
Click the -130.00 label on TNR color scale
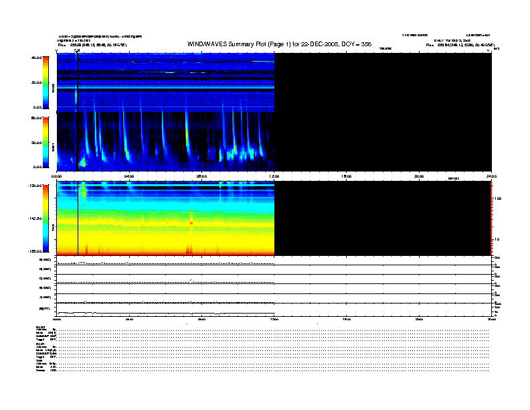[x=35, y=186]
